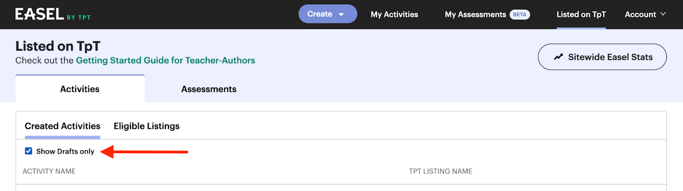Image resolution: width=683 pixels, height=191 pixels.
Task: Click the trend arrow icon in Sitewide Easel Stats
Action: [558, 57]
